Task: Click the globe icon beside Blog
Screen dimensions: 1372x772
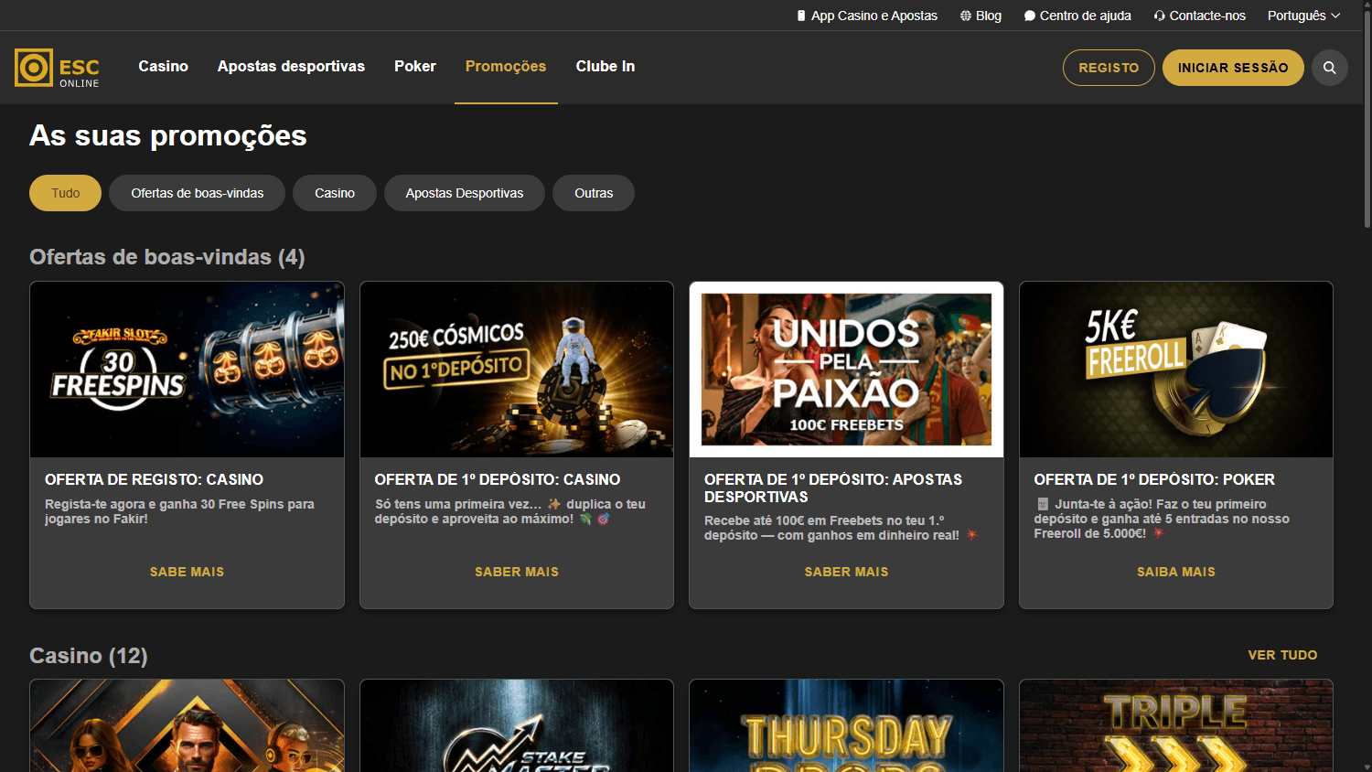Action: click(965, 16)
